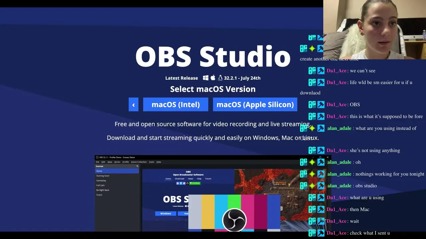Click the Windows logo beside Latest Release
Viewport: 426px width, 239px height.
pyautogui.click(x=206, y=78)
